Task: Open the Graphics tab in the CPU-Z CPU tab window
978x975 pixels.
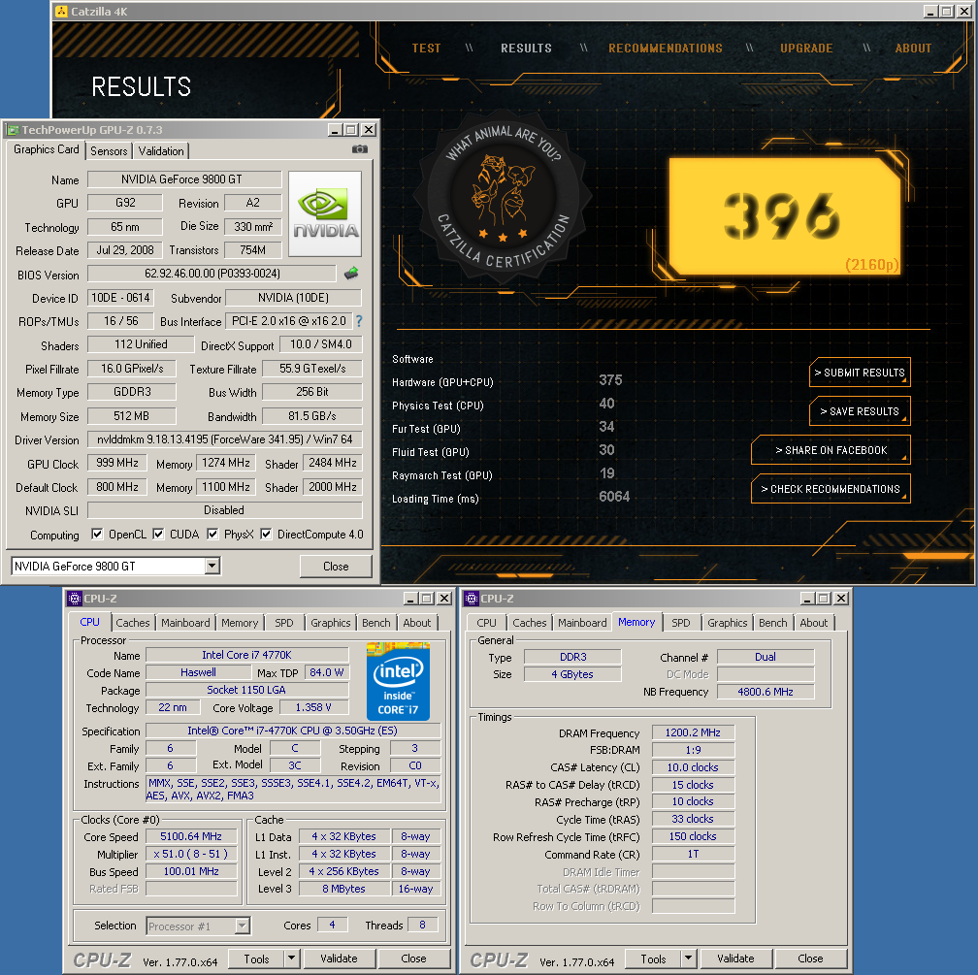Action: (x=331, y=623)
